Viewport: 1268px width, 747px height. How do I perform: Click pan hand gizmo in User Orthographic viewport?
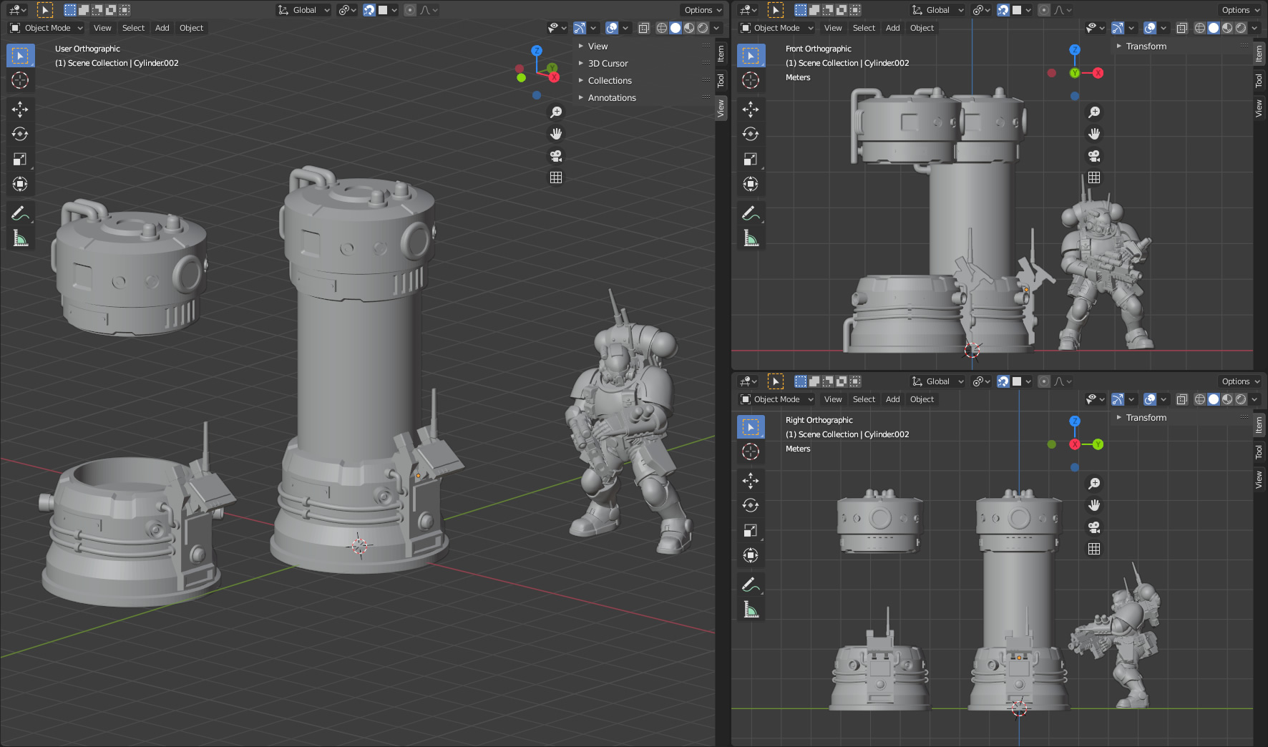pos(556,134)
